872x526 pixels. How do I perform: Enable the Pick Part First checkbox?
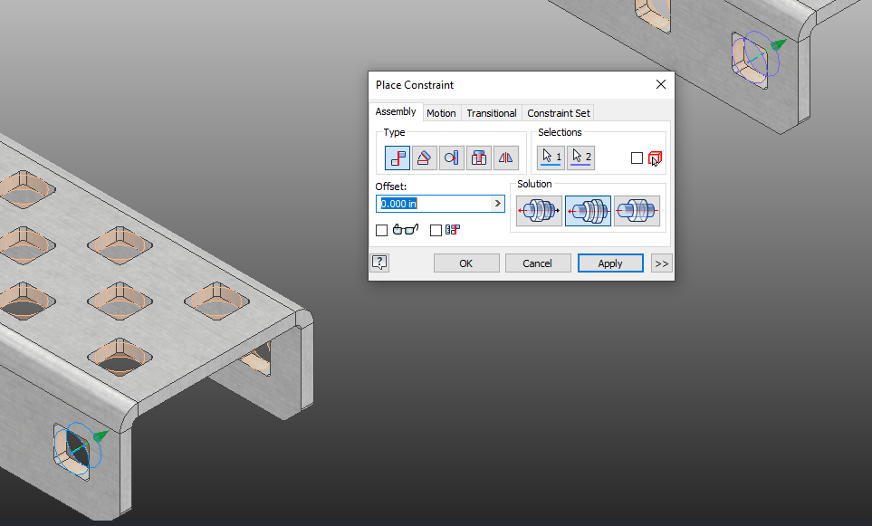pyautogui.click(x=637, y=158)
